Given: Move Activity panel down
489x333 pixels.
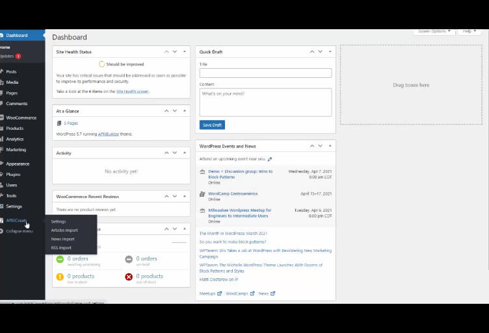Looking at the screenshot, I should [175, 153].
